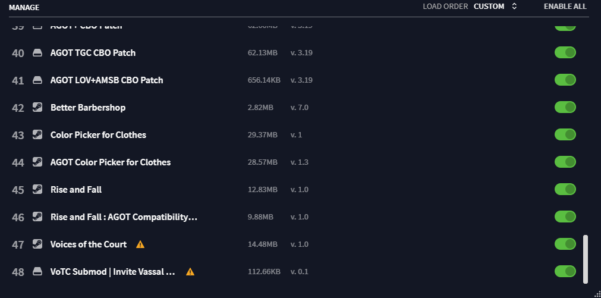The width and height of the screenshot is (601, 298).
Task: Select the Manage heading
Action: [24, 7]
